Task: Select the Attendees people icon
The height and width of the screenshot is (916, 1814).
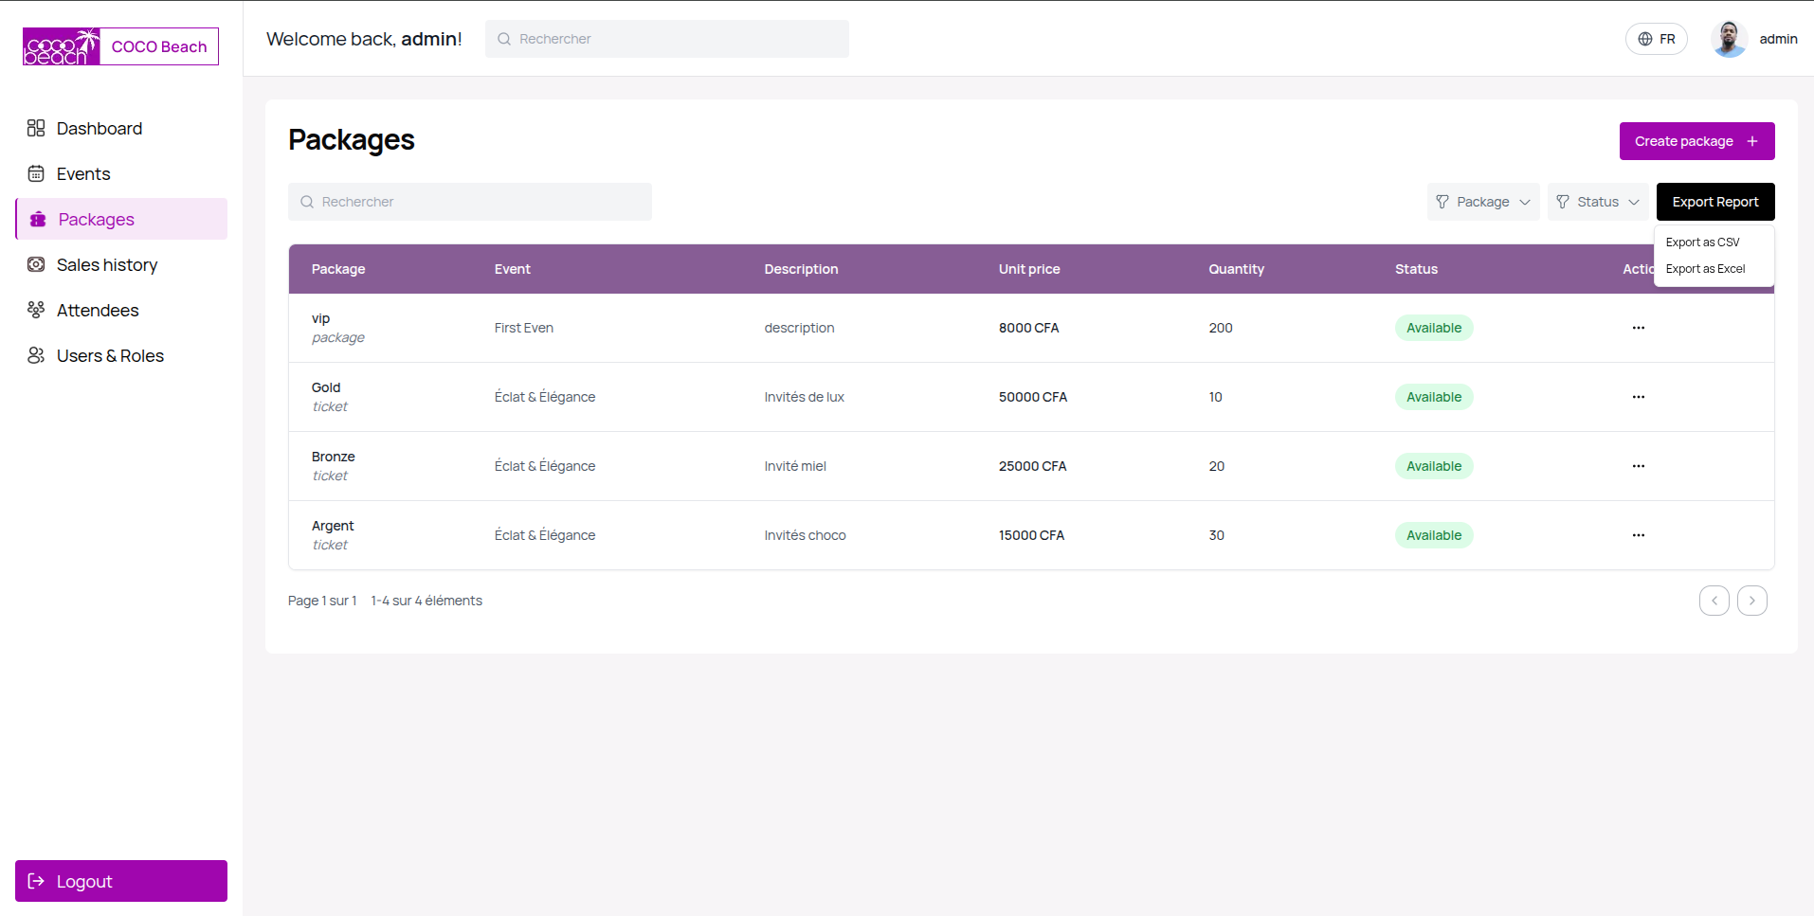Action: [x=36, y=310]
